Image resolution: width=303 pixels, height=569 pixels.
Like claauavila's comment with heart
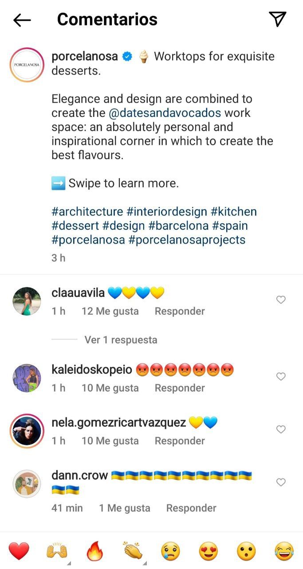281,300
